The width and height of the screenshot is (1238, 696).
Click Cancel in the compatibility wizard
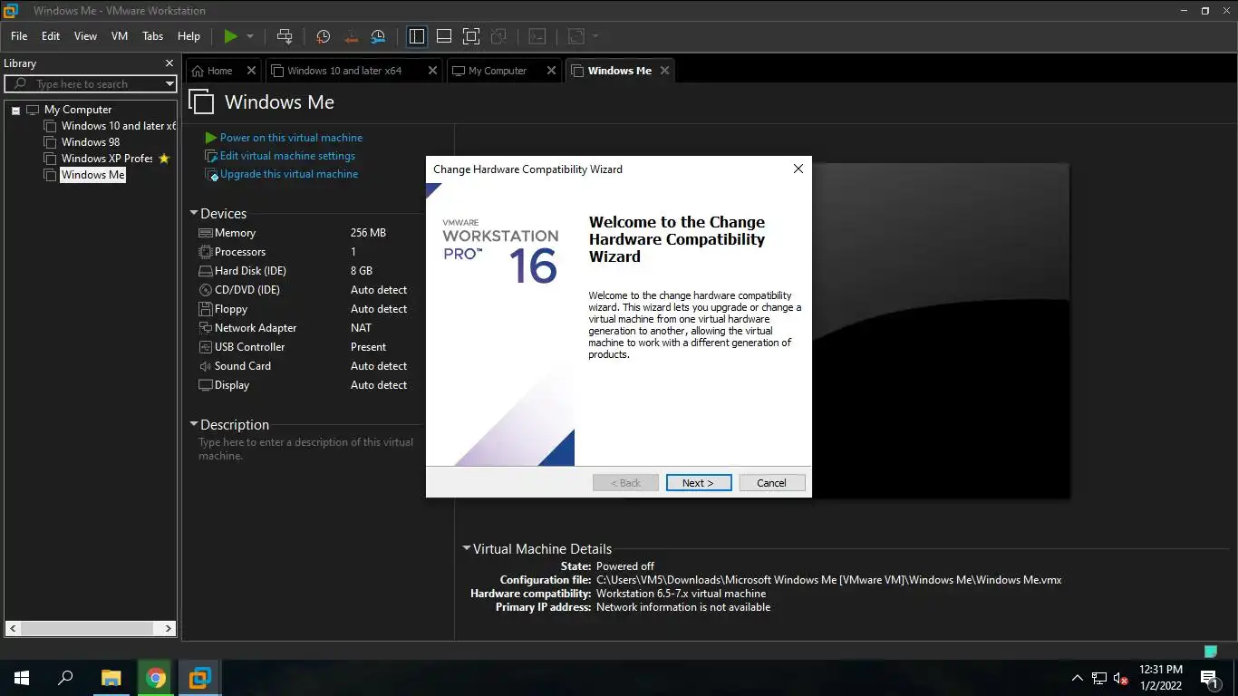coord(772,483)
